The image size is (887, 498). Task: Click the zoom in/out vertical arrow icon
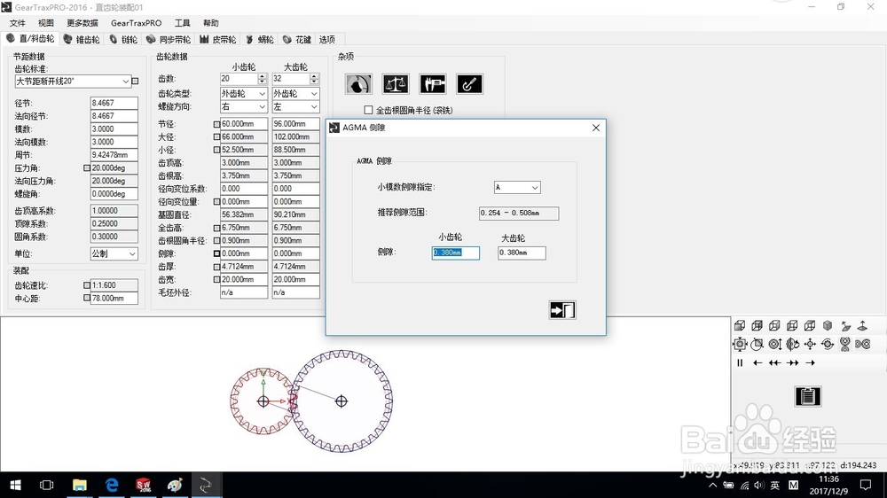tap(775, 344)
